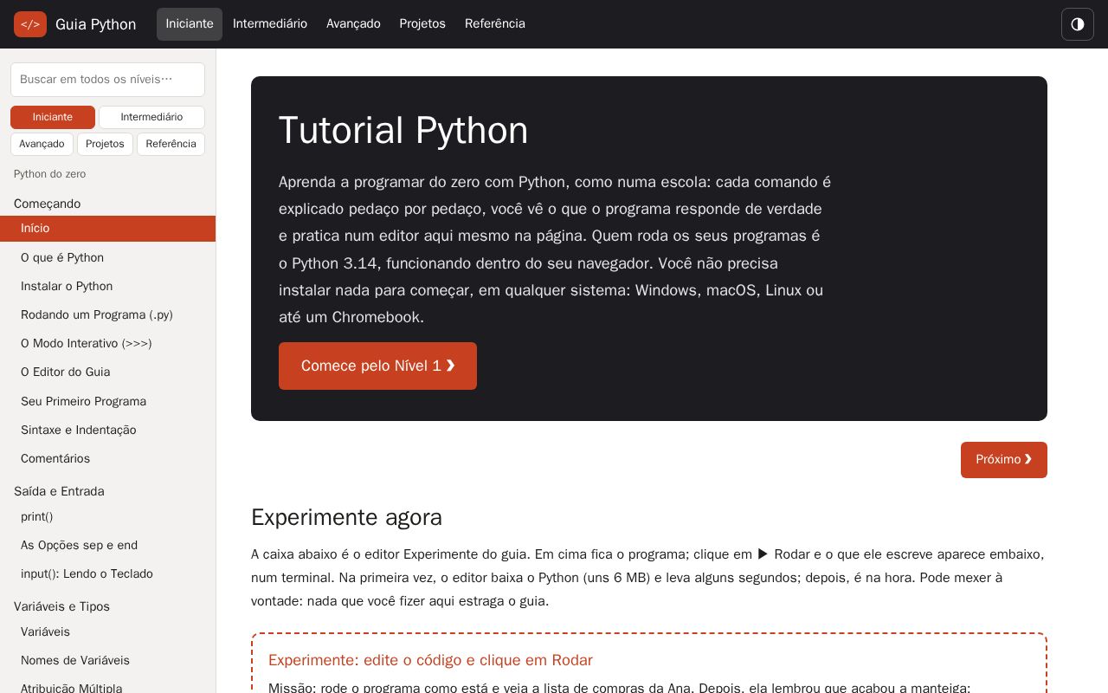1108x693 pixels.
Task: Open Projetos in the top navigation bar
Action: [x=422, y=24]
